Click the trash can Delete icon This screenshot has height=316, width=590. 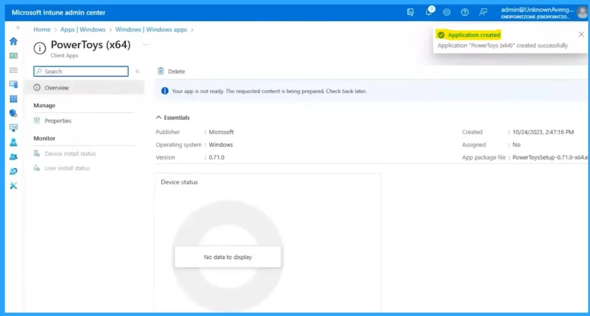161,71
